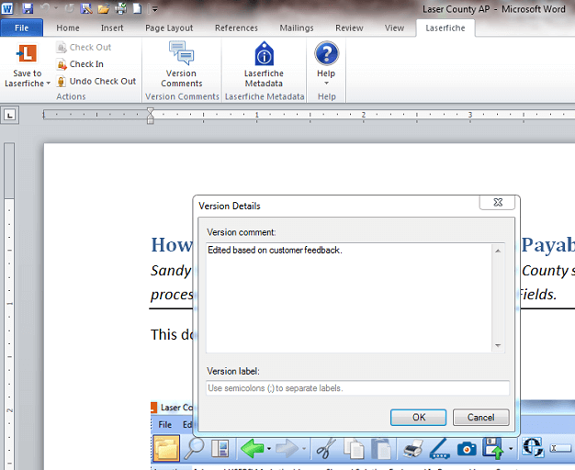Open Version Comments speech bubble icon
The width and height of the screenshot is (575, 470).
pos(182,52)
